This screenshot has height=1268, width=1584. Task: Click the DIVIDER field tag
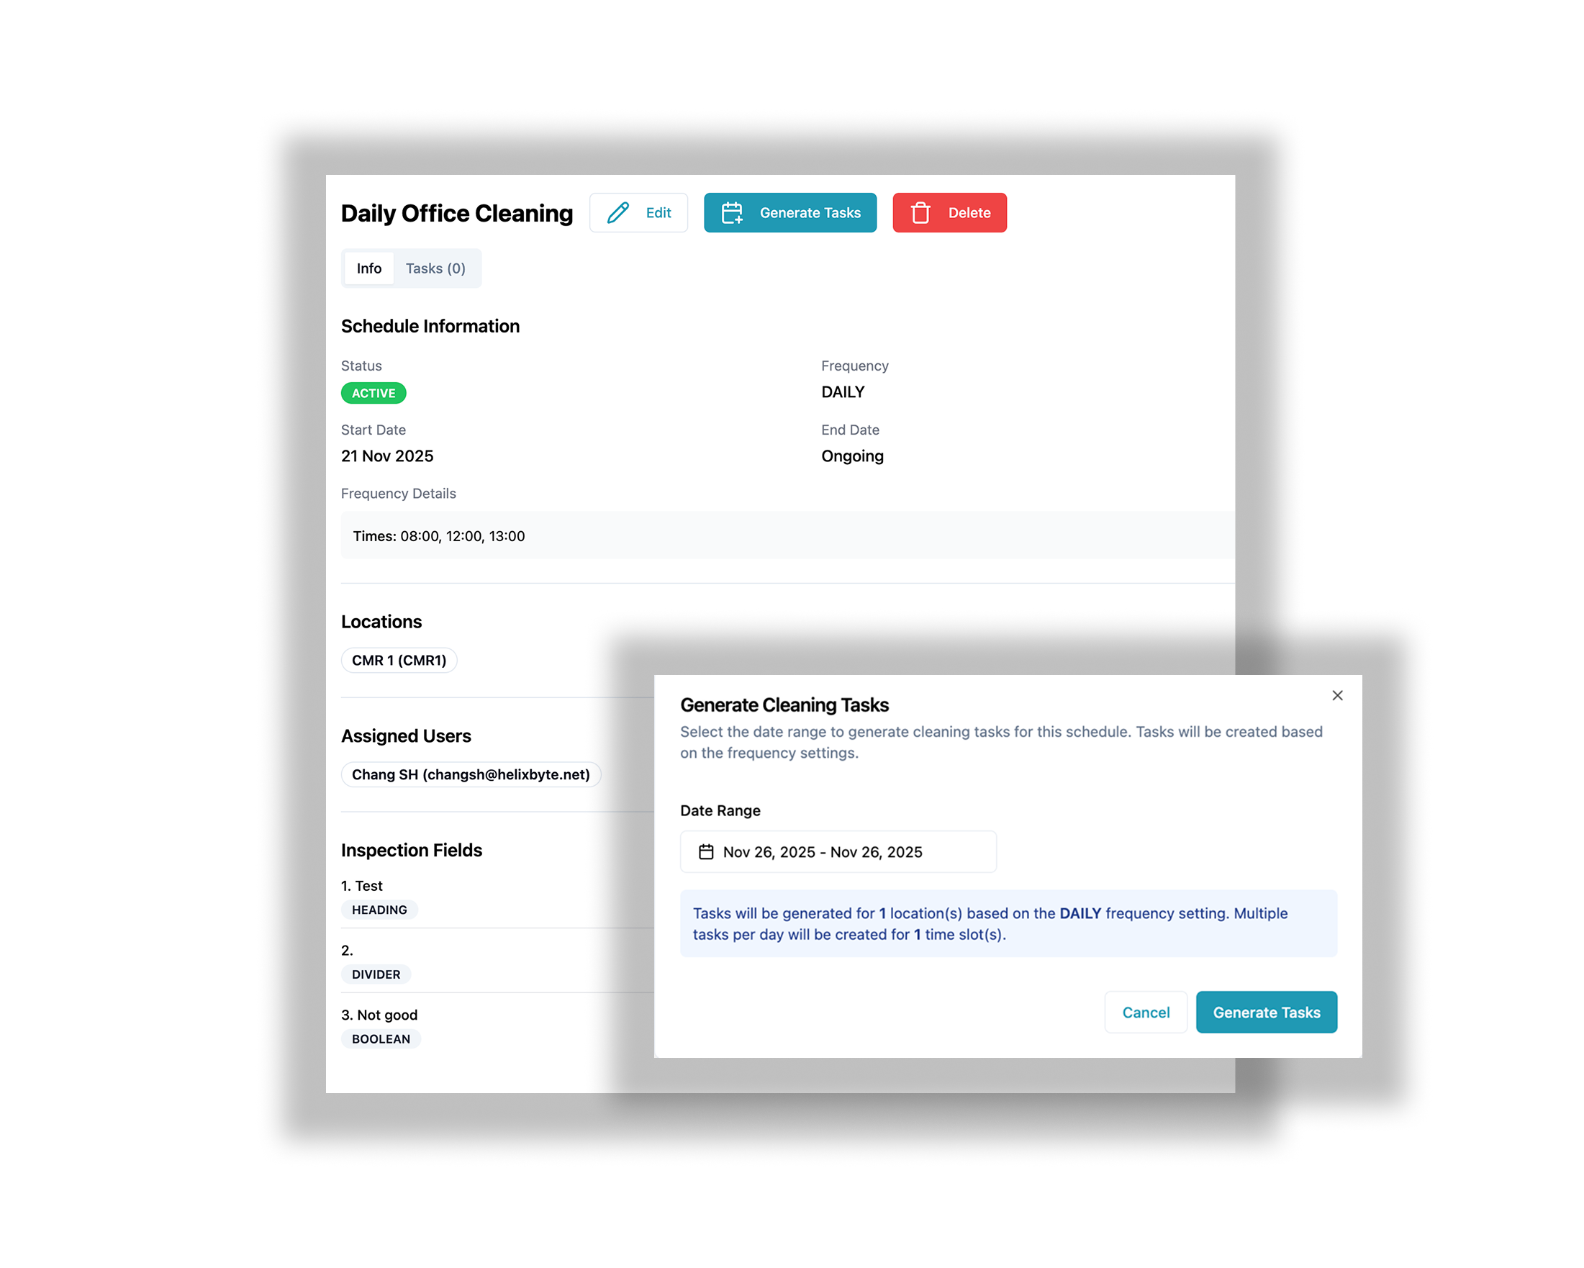point(376,974)
